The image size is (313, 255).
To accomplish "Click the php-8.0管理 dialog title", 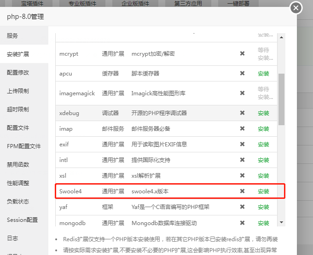I will (x=25, y=17).
